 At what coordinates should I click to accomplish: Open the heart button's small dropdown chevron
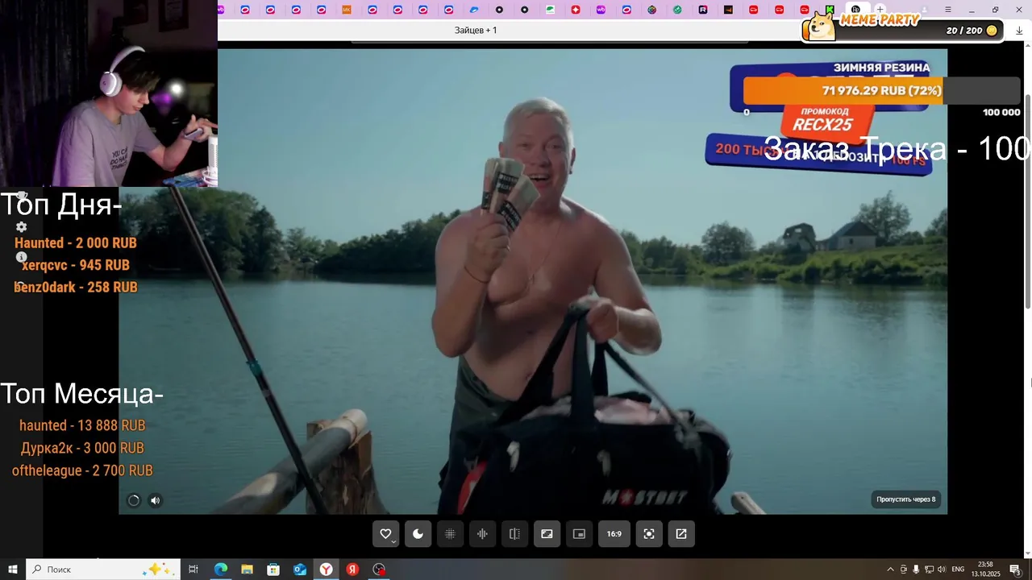[393, 542]
